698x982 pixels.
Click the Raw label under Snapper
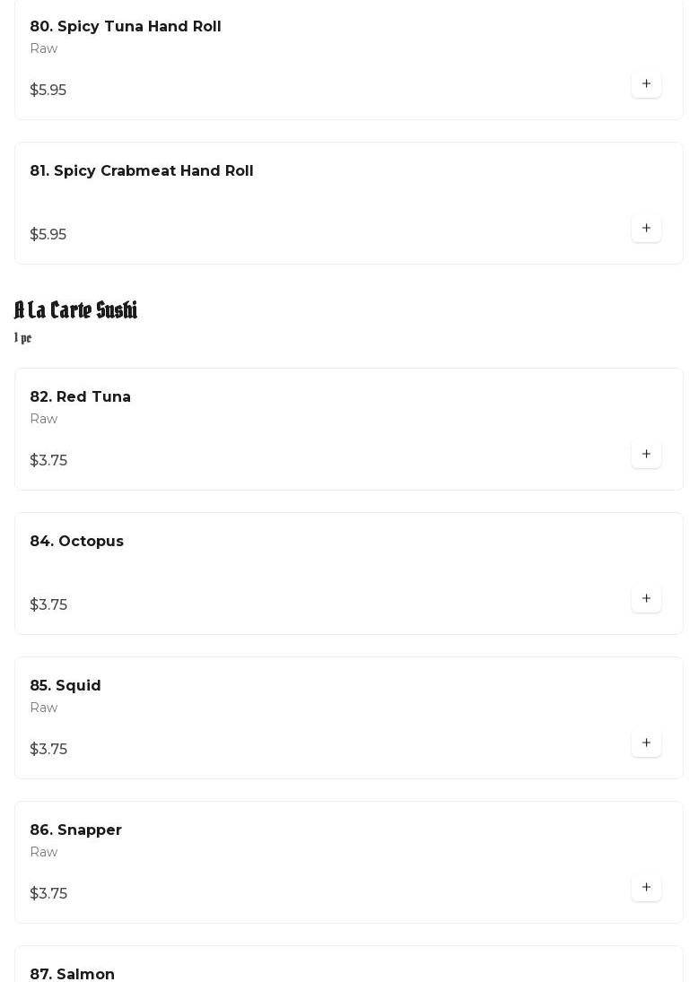coord(44,852)
